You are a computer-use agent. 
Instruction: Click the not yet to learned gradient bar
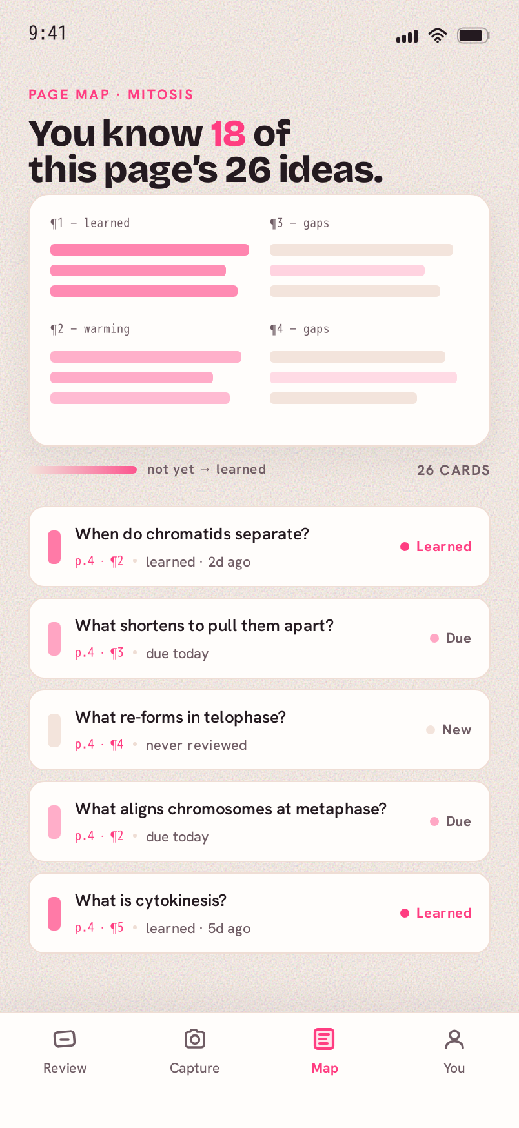83,470
